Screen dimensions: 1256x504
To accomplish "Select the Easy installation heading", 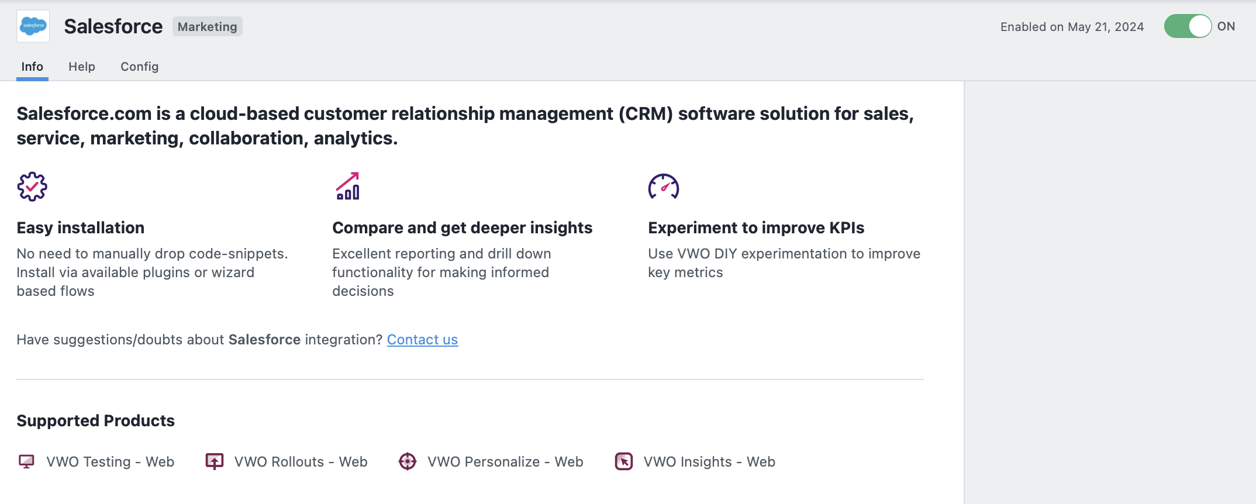I will [x=81, y=227].
